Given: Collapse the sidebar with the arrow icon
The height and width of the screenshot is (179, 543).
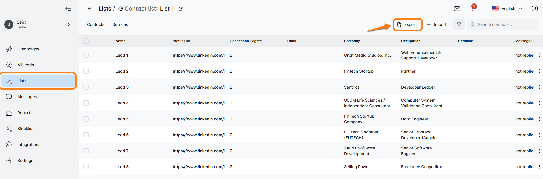Looking at the screenshot, I should pyautogui.click(x=68, y=9).
